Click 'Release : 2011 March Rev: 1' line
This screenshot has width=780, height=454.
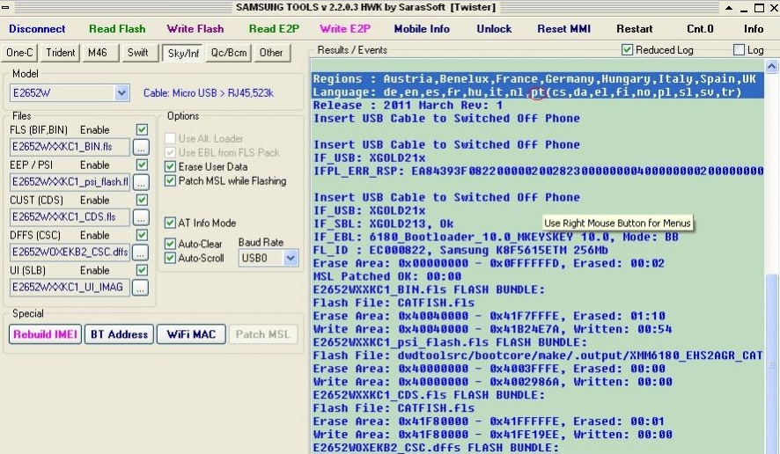coord(408,105)
